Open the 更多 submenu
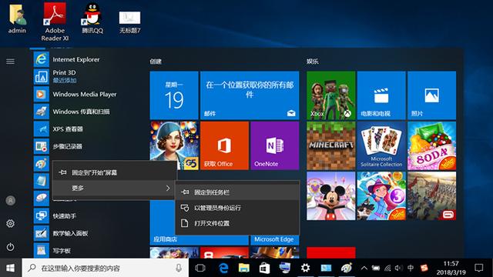The image size is (493, 277). pos(114,188)
